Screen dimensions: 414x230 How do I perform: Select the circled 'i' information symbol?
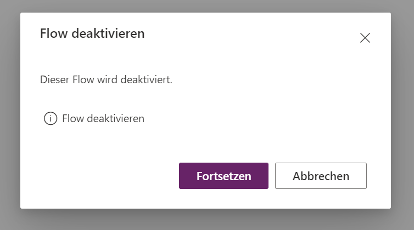[51, 118]
